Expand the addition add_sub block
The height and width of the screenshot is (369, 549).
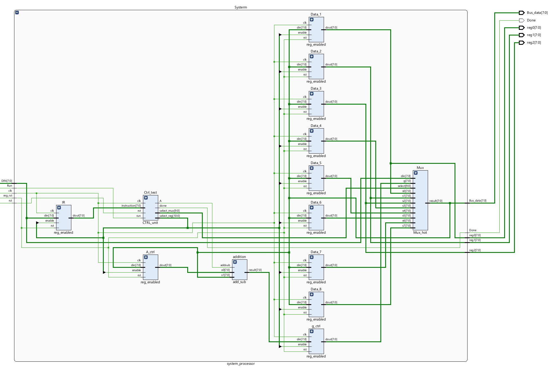click(235, 262)
